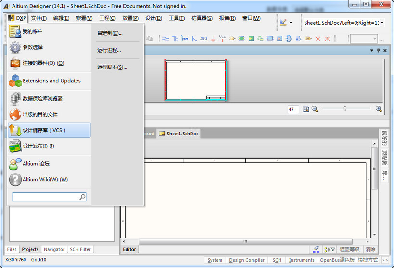Click the sheet preview thumbnail
The width and height of the screenshot is (394, 268).
point(196,80)
